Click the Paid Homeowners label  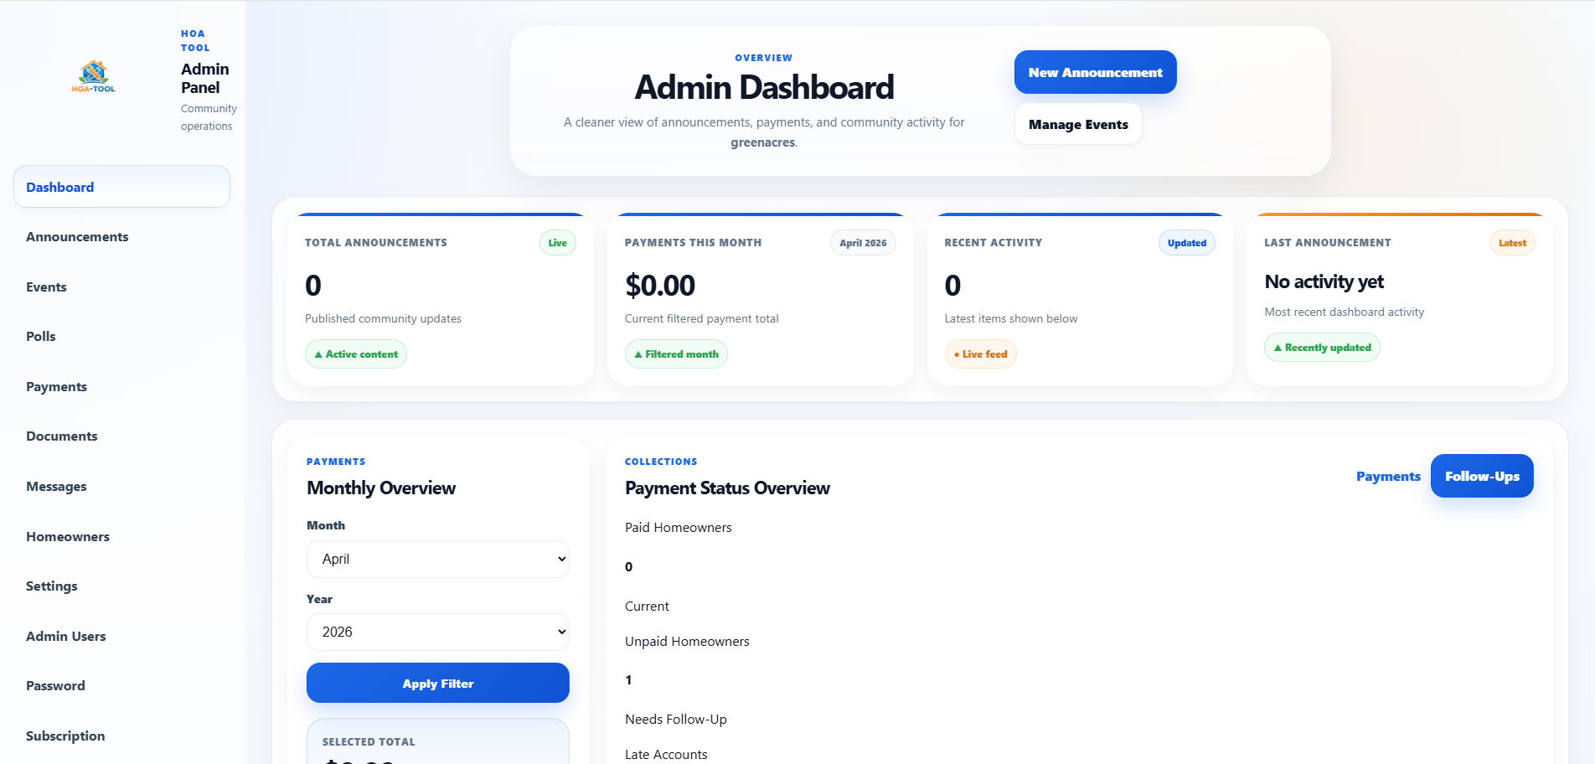679,528
